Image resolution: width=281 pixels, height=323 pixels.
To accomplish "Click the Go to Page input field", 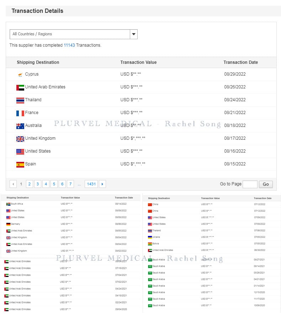I will click(250, 184).
